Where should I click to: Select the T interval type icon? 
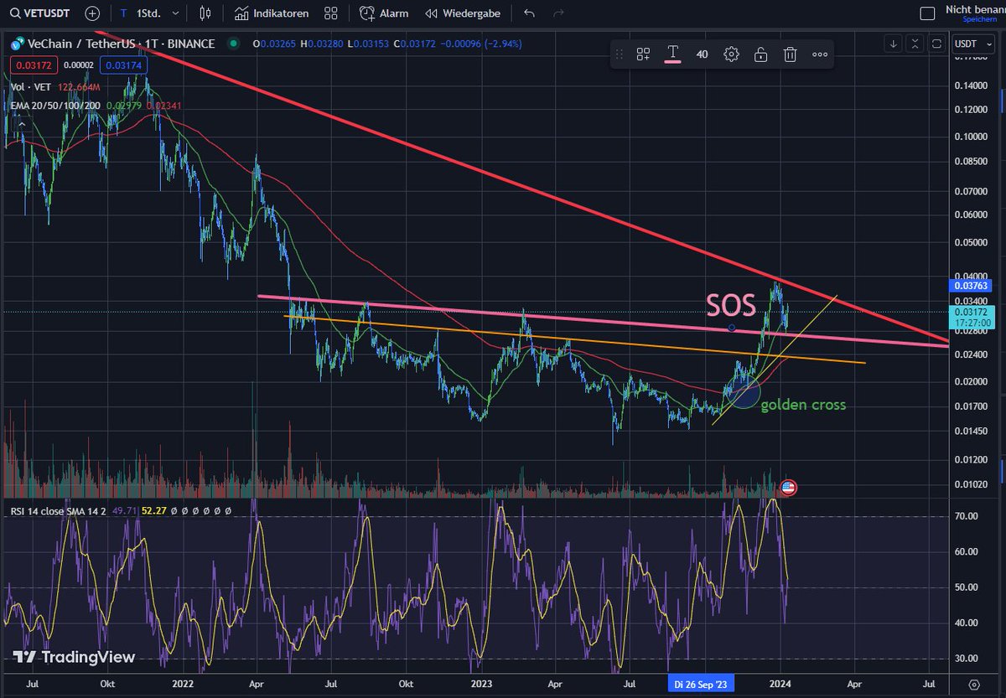pyautogui.click(x=124, y=13)
